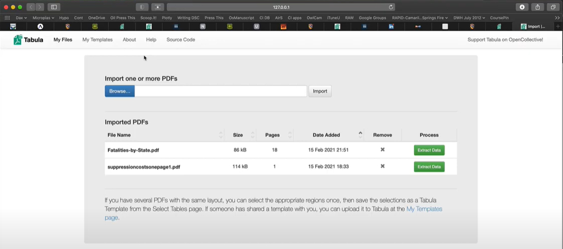The image size is (563, 249).
Task: Reload the page using address bar icon
Action: coord(391,7)
